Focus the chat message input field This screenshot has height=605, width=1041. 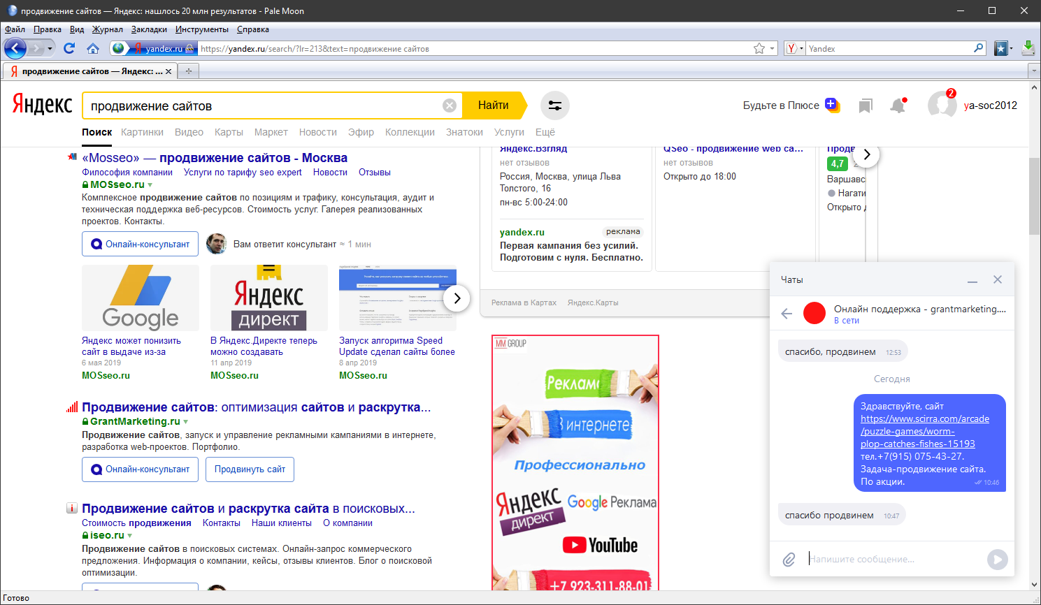pos(895,559)
